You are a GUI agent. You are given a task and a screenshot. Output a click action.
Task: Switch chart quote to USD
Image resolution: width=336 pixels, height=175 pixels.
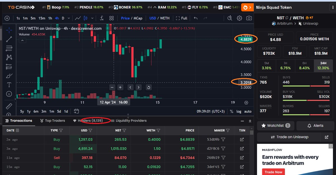[x=153, y=18]
